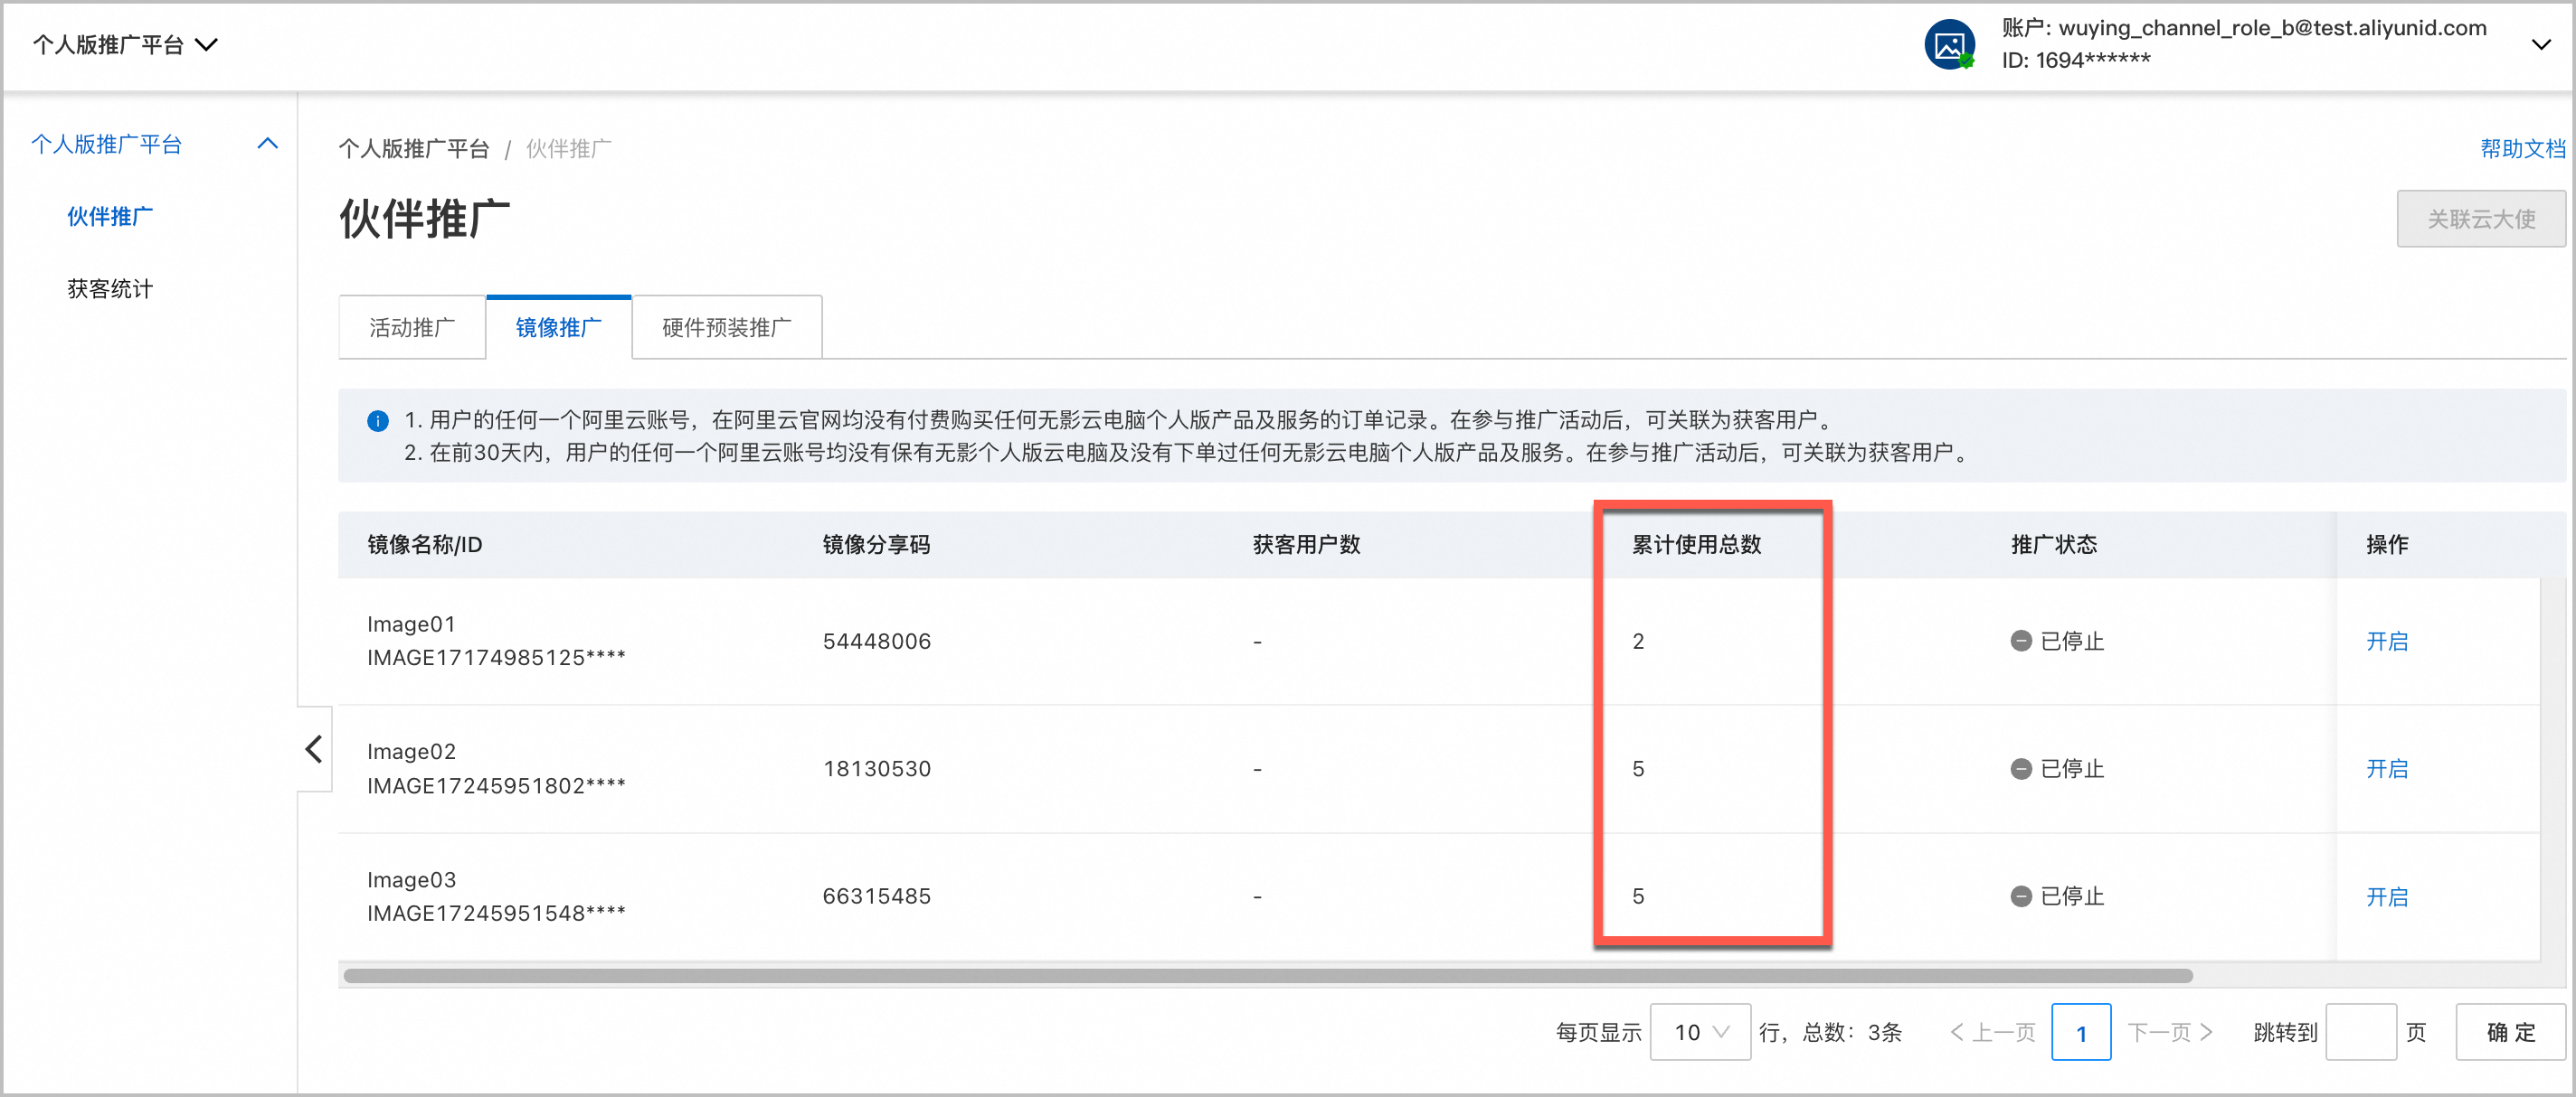Open the page size dropdown showing 10
The width and height of the screenshot is (2576, 1097).
pyautogui.click(x=1700, y=1032)
